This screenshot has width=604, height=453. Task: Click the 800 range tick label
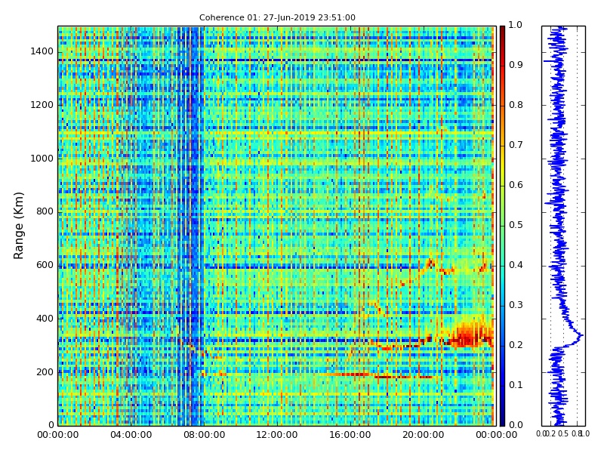tap(45, 211)
